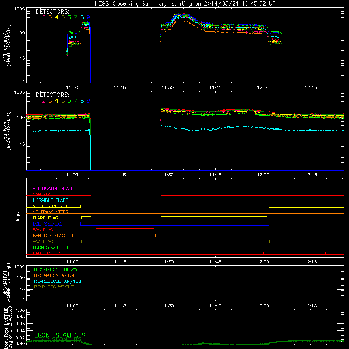This screenshot has width=349, height=349.
Task: Click the BAD_PACKETS flag label
Action: 48,253
